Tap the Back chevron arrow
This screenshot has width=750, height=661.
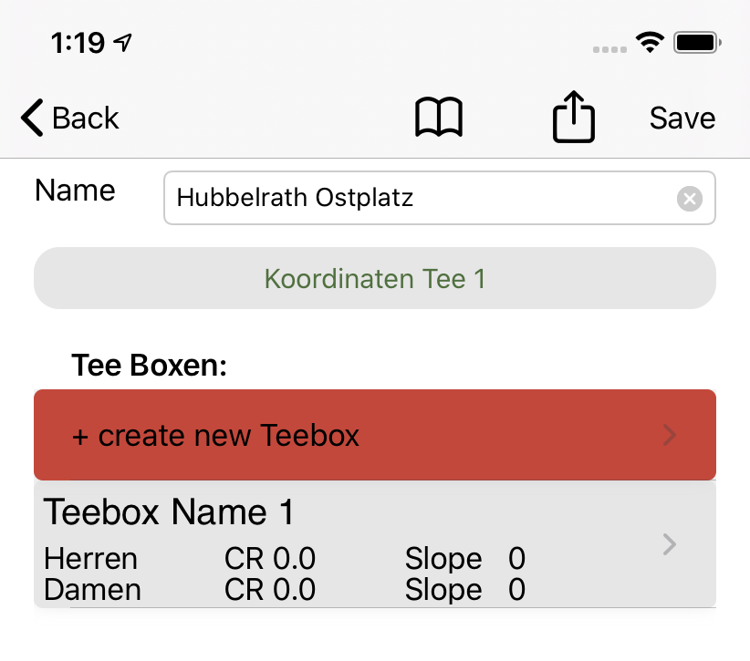[32, 119]
